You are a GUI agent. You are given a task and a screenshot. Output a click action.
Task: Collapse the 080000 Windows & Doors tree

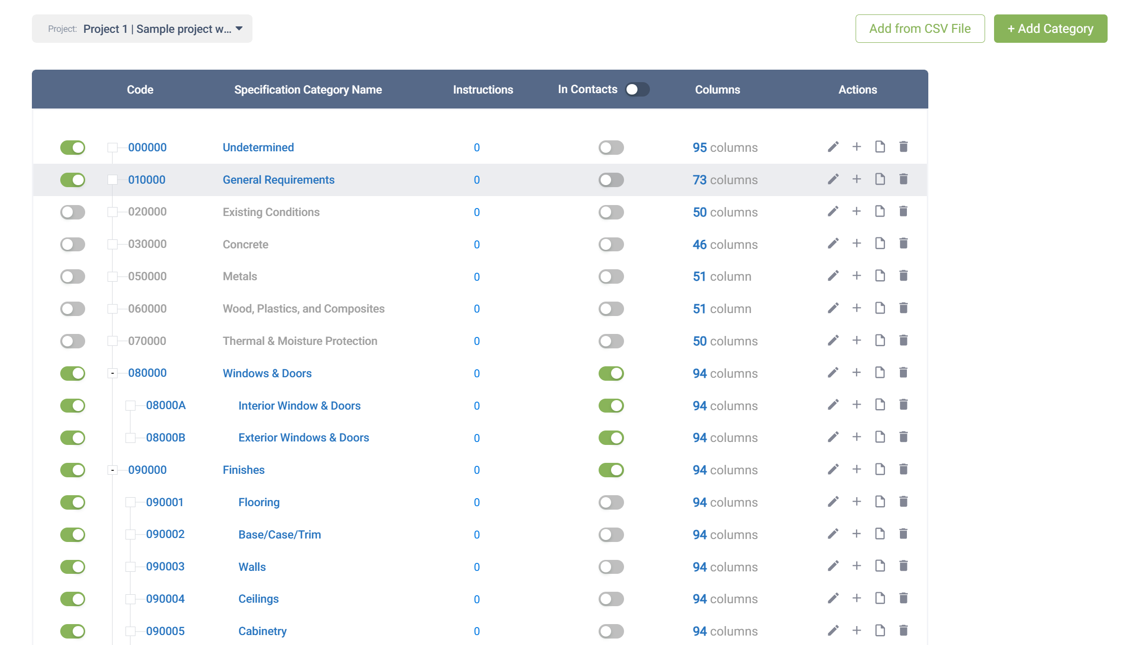click(x=112, y=372)
